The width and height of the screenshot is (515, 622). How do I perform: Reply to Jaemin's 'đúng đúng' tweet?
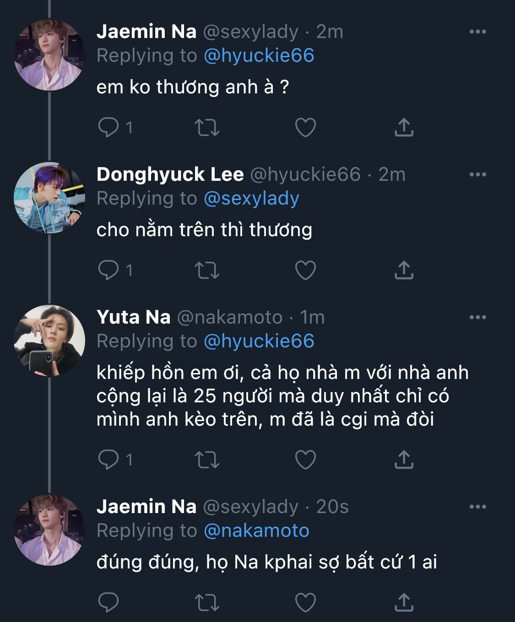coord(108,602)
